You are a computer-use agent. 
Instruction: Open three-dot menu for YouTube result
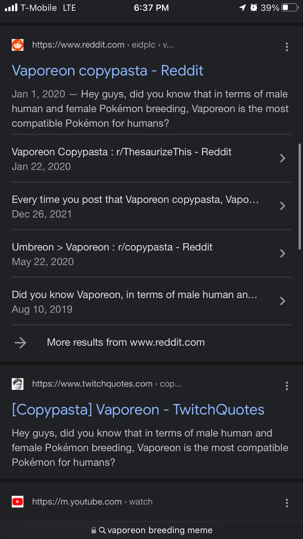pyautogui.click(x=287, y=503)
